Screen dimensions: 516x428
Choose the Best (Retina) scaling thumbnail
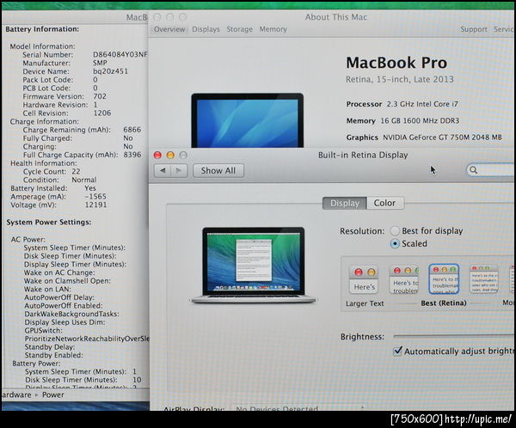coord(444,279)
